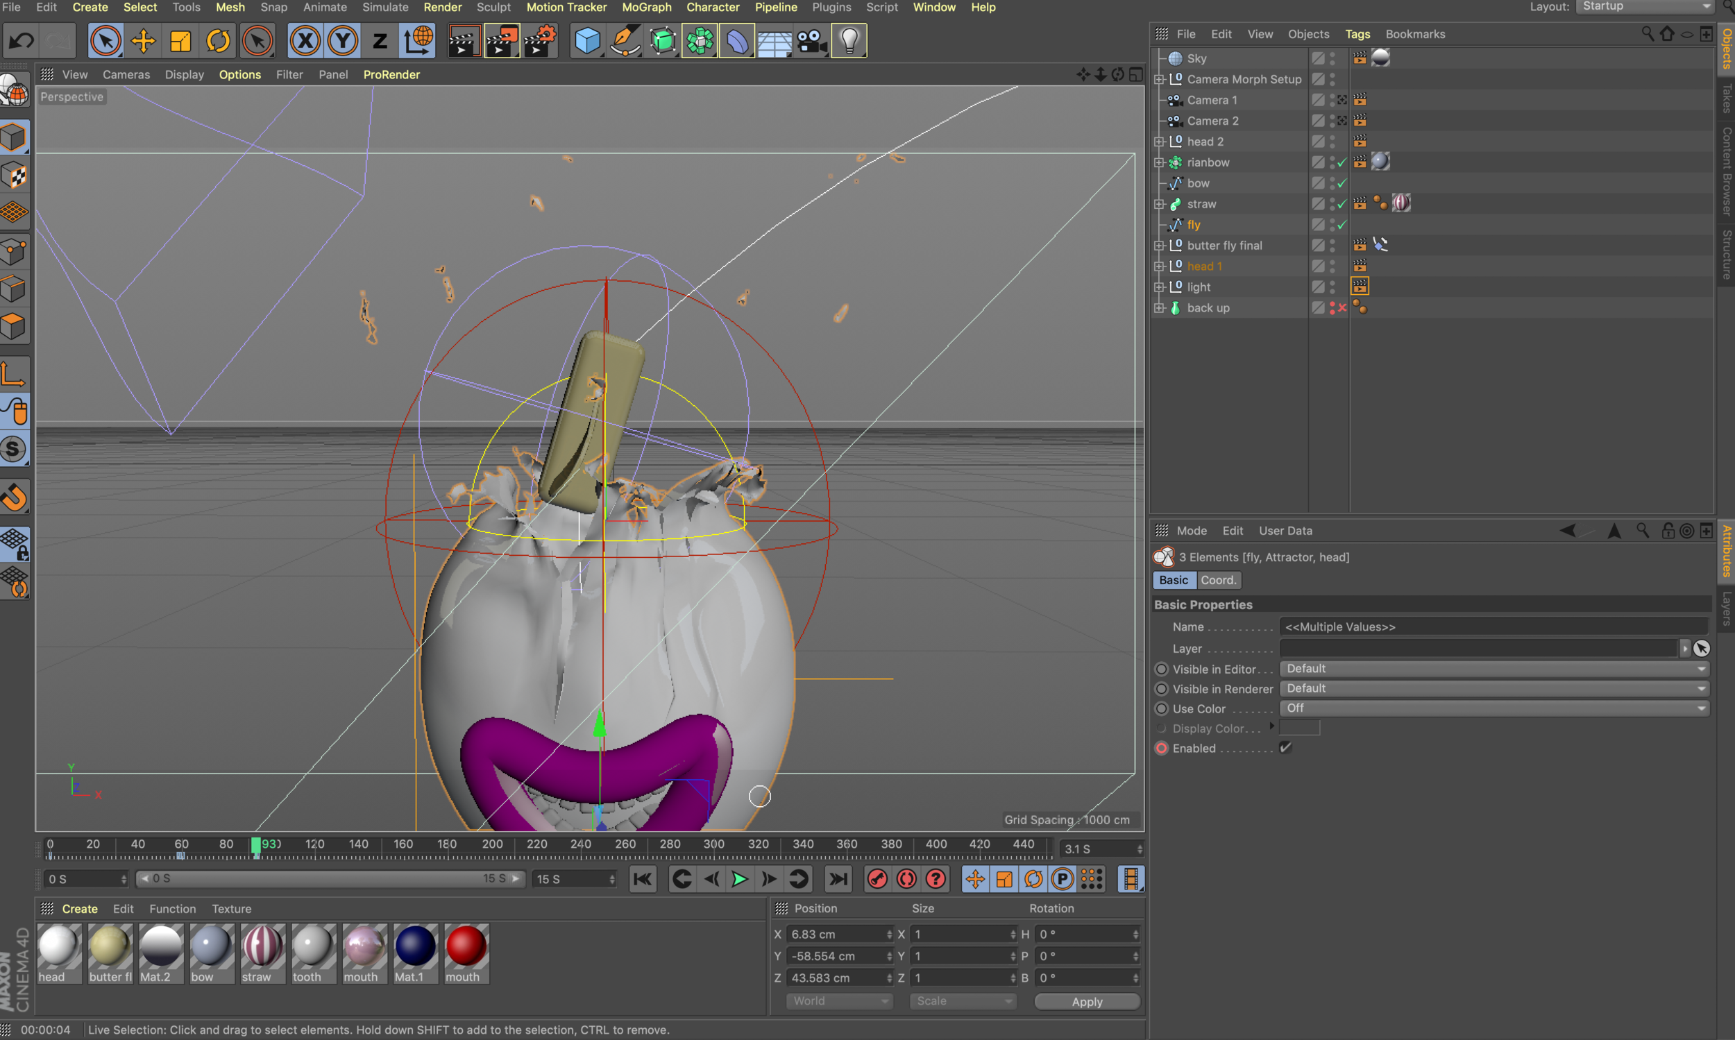Expand rianbow object hierarchy

point(1159,162)
